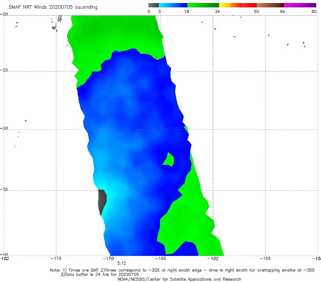Click the color bar label "50"
The image size is (321, 282).
(256, 12)
